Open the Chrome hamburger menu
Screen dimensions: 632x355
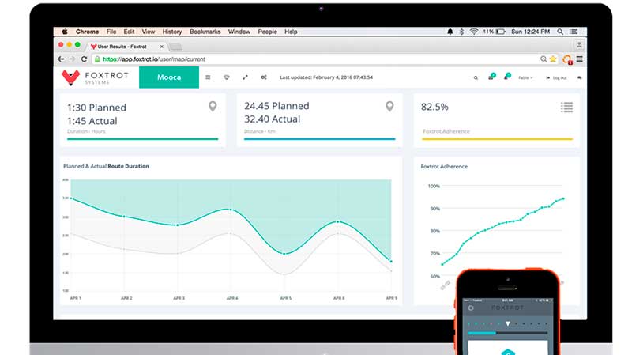point(579,59)
